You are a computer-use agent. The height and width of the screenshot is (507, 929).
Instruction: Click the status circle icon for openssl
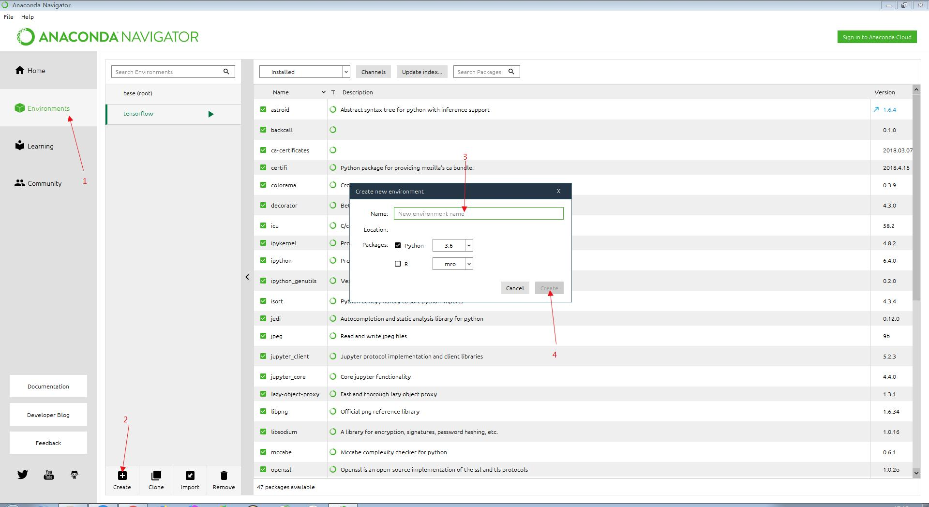[x=333, y=469]
